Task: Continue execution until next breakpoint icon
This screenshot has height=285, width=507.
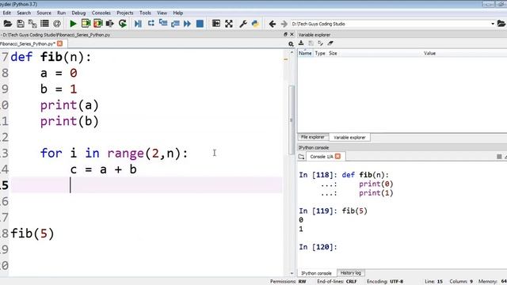Action: click(188, 24)
